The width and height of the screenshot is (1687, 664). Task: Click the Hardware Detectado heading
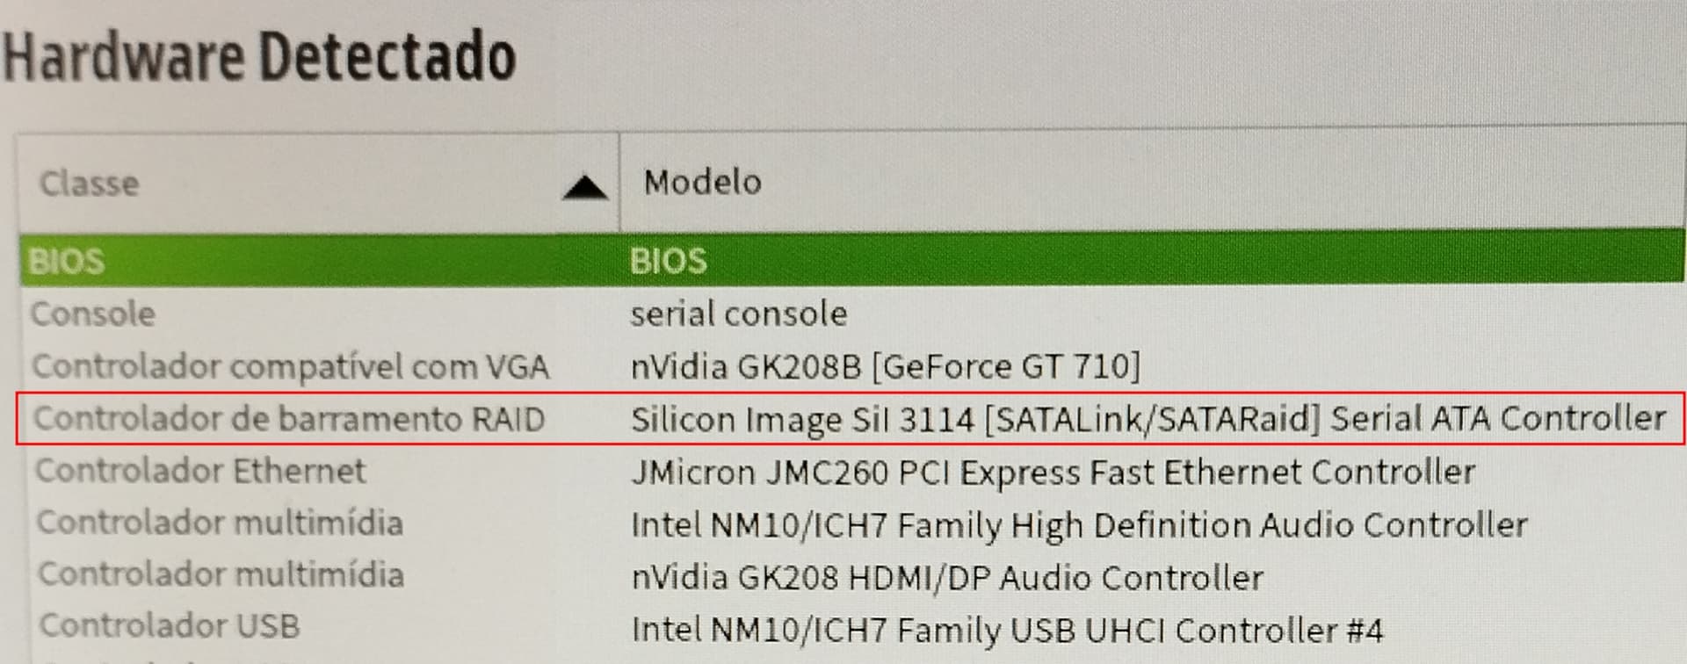point(259,56)
